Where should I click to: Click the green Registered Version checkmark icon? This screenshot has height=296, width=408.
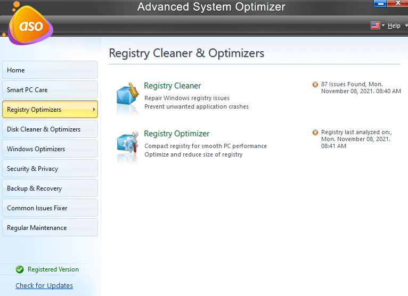[20, 269]
